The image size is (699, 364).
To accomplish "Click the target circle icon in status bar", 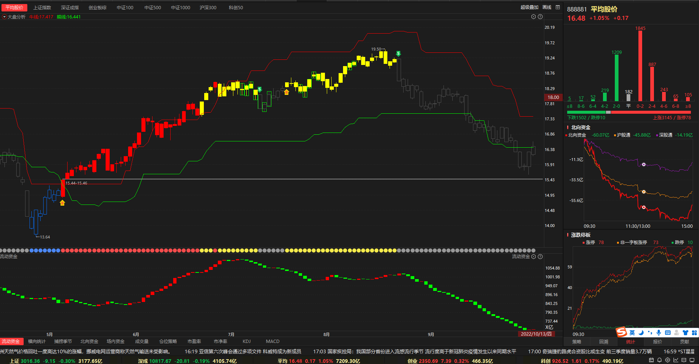I will click(668, 360).
